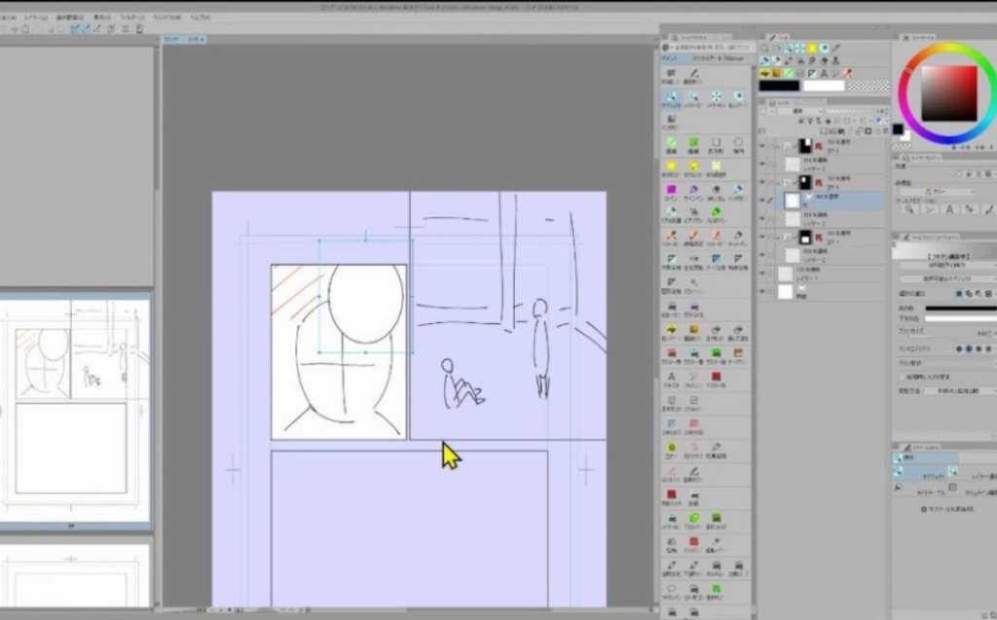This screenshot has width=997, height=620.
Task: Select the Zoom magnifier tool in the tool palette
Action: [765, 49]
